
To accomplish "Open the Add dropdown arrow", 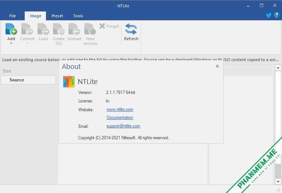I will coord(11,43).
